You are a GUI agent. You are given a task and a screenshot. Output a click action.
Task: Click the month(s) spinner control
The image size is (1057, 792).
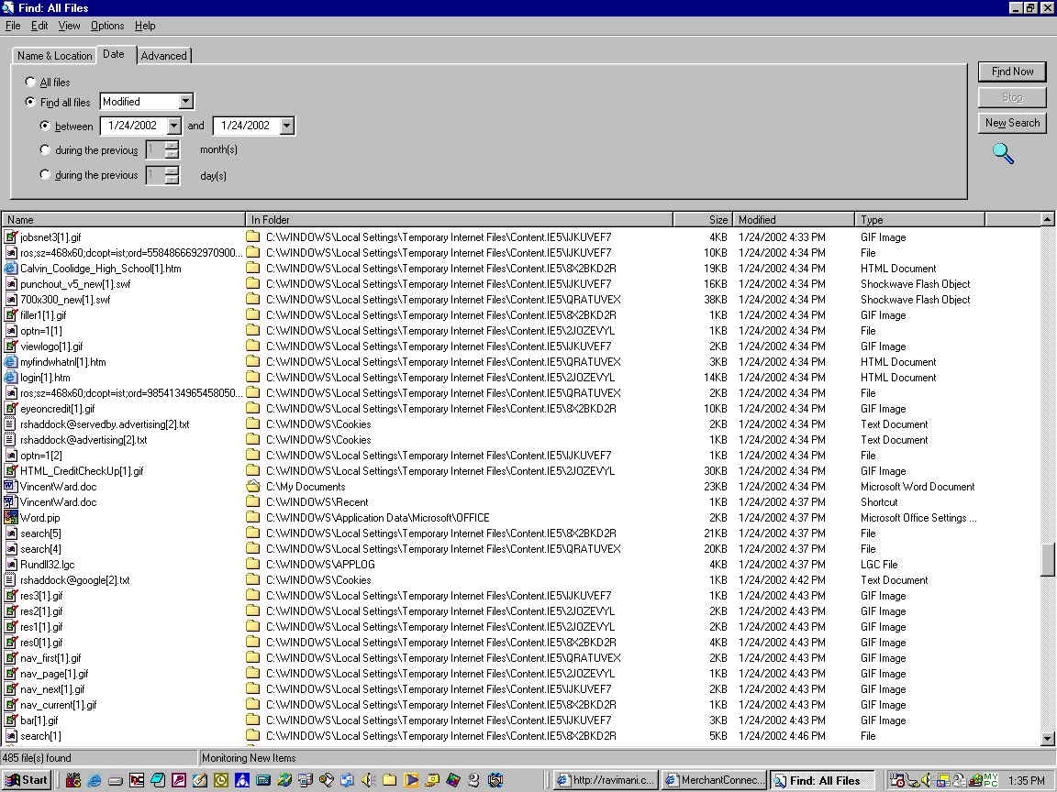pos(172,150)
